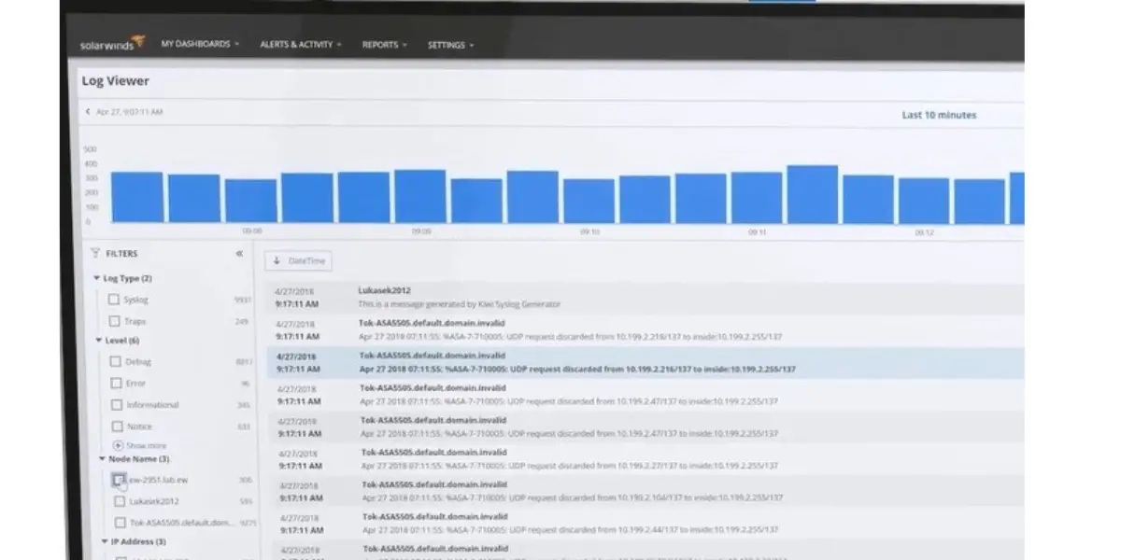Tick the Tok-ASA5505.default.dom... node checkbox
Viewport: 1121px width, 560px height.
tap(120, 523)
